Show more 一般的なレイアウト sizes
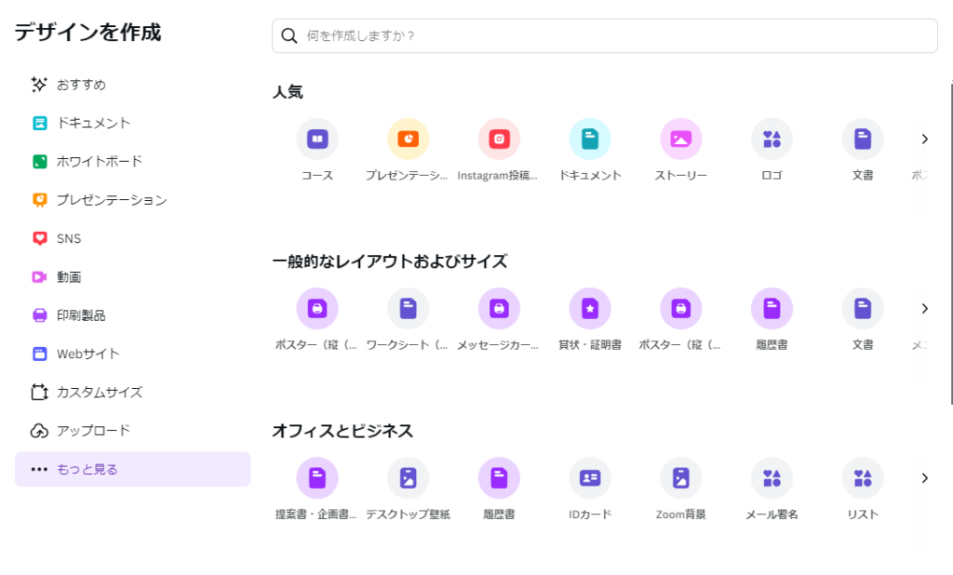The height and width of the screenshot is (575, 953). pos(924,308)
